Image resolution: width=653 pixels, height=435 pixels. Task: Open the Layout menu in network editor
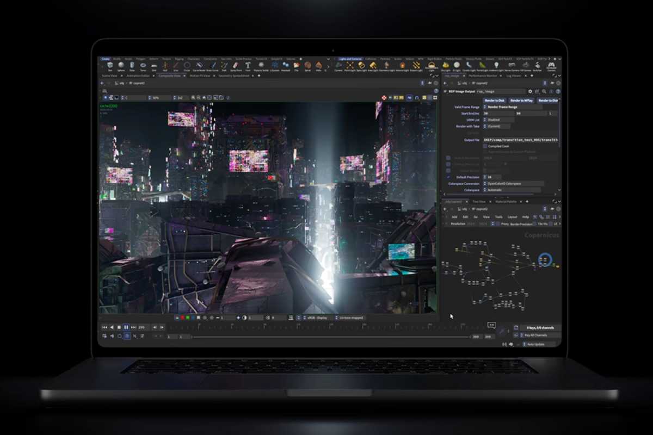(513, 217)
